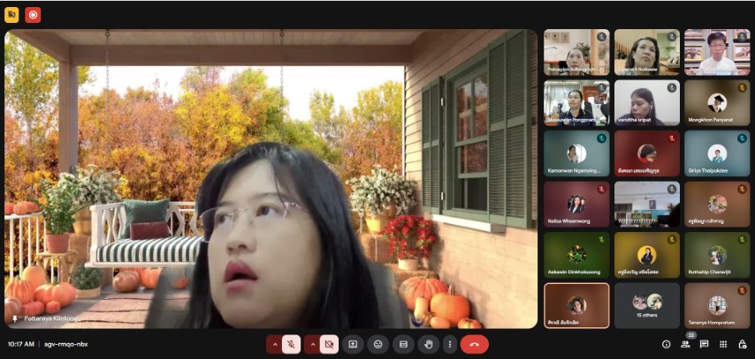Select the '15 others' participant tile
Screen dimensions: 755x359
point(646,305)
